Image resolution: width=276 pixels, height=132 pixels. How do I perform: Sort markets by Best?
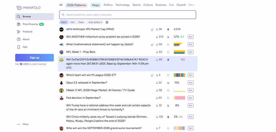click(64, 22)
